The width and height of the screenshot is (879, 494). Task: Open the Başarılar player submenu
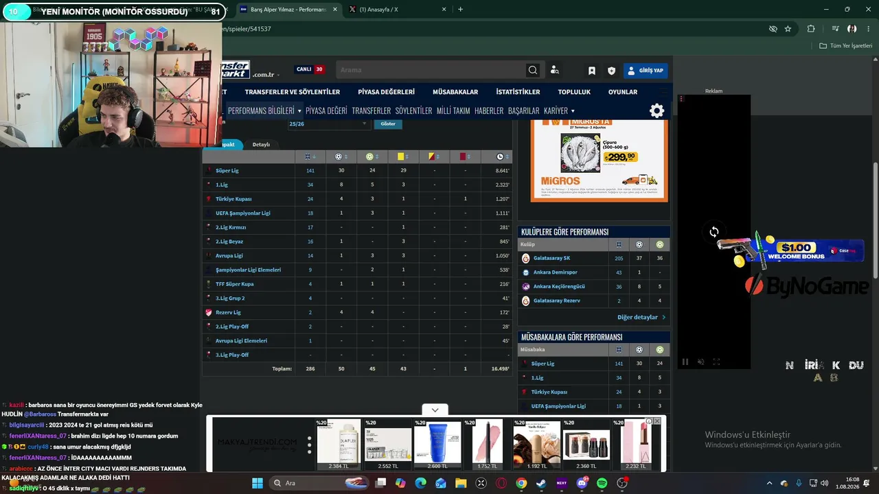(524, 110)
